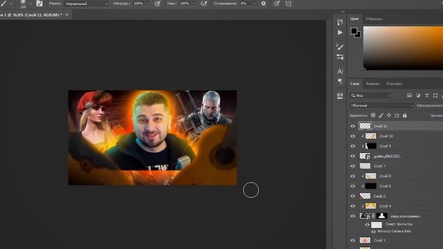The width and height of the screenshot is (443, 249).
Task: Open the Character panel A icon
Action: (340, 71)
